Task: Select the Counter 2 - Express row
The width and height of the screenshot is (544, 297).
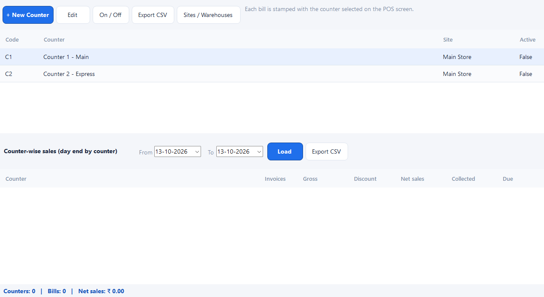Action: 272,74
